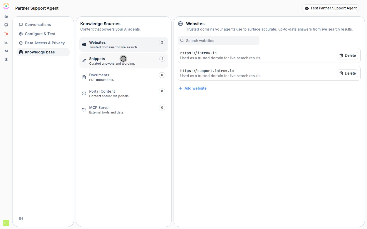Screen dimensions: 367x229
Task: Click the Partner Support Agent title
Action: tap(37, 8)
